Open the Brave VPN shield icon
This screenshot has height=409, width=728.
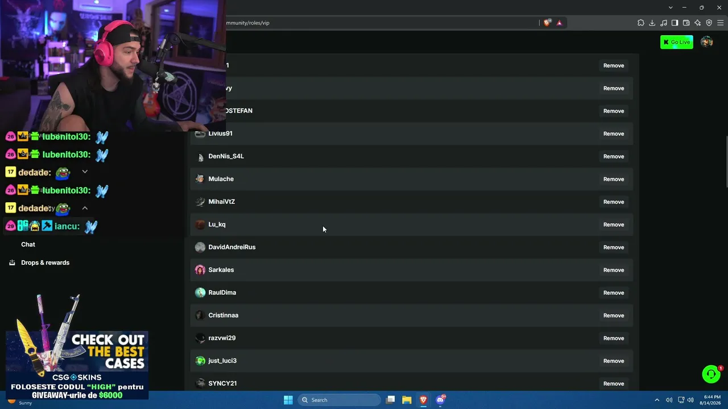point(709,23)
